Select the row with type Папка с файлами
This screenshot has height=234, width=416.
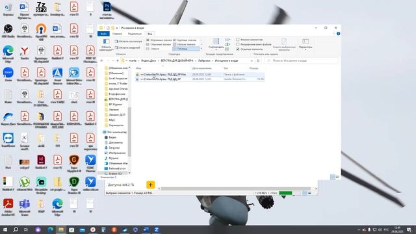[200, 75]
